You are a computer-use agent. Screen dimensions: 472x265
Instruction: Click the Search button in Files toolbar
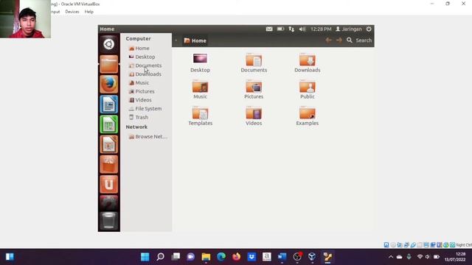(359, 40)
